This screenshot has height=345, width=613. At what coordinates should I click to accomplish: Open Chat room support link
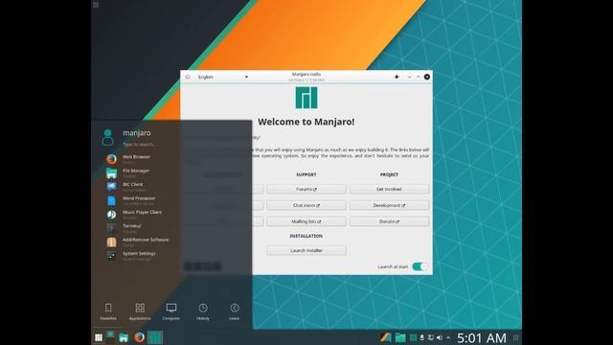(x=306, y=205)
